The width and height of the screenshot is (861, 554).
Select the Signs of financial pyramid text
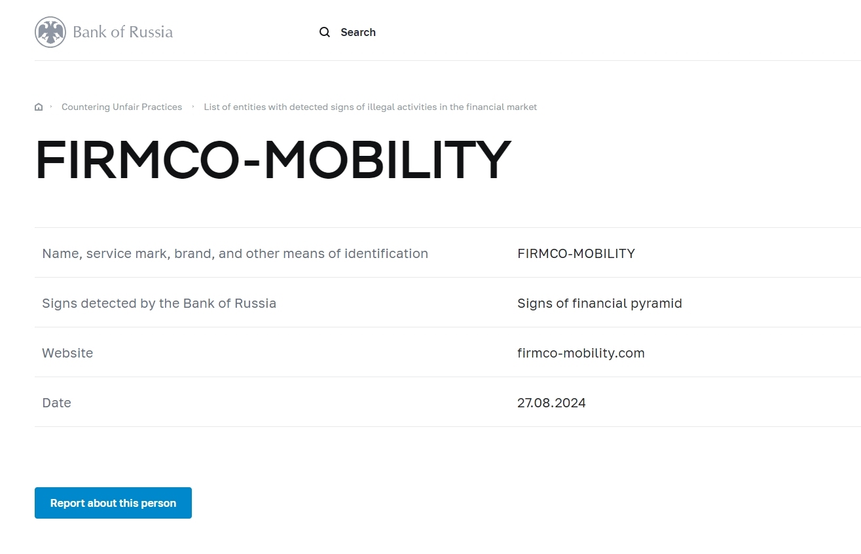599,303
